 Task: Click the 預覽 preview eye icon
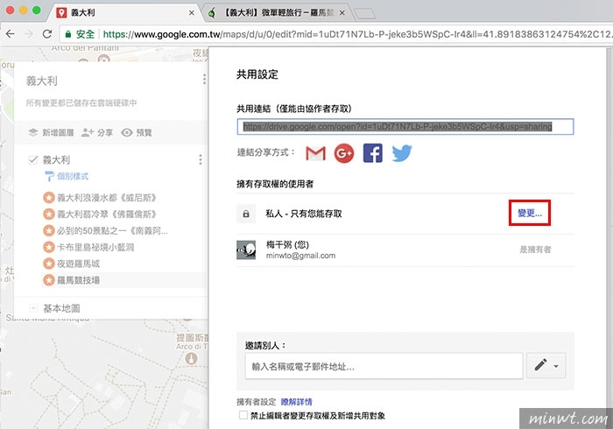tap(127, 132)
